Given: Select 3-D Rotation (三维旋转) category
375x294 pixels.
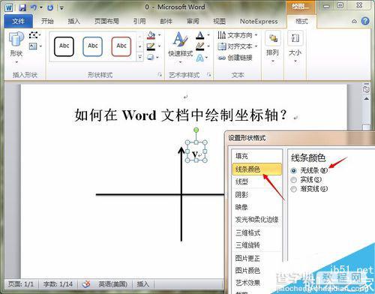Looking at the screenshot, I should click(257, 245).
